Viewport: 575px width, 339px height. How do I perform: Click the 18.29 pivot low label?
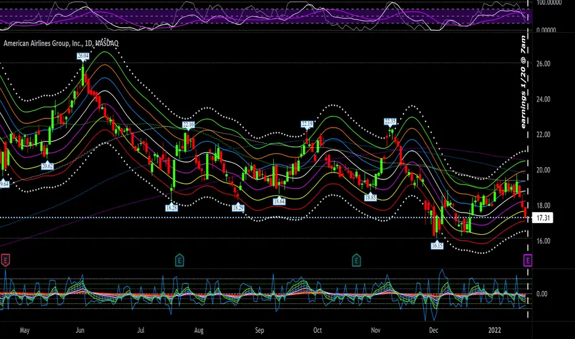(x=238, y=208)
